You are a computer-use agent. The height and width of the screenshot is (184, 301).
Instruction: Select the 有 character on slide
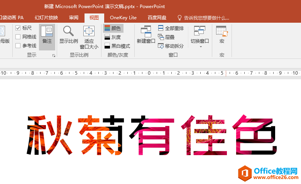tap(152, 135)
